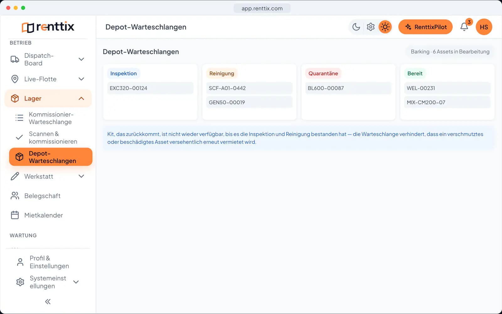Screen dimensions: 502x314
Task: Click the Live-Flotte map pin icon
Action: pos(15,79)
